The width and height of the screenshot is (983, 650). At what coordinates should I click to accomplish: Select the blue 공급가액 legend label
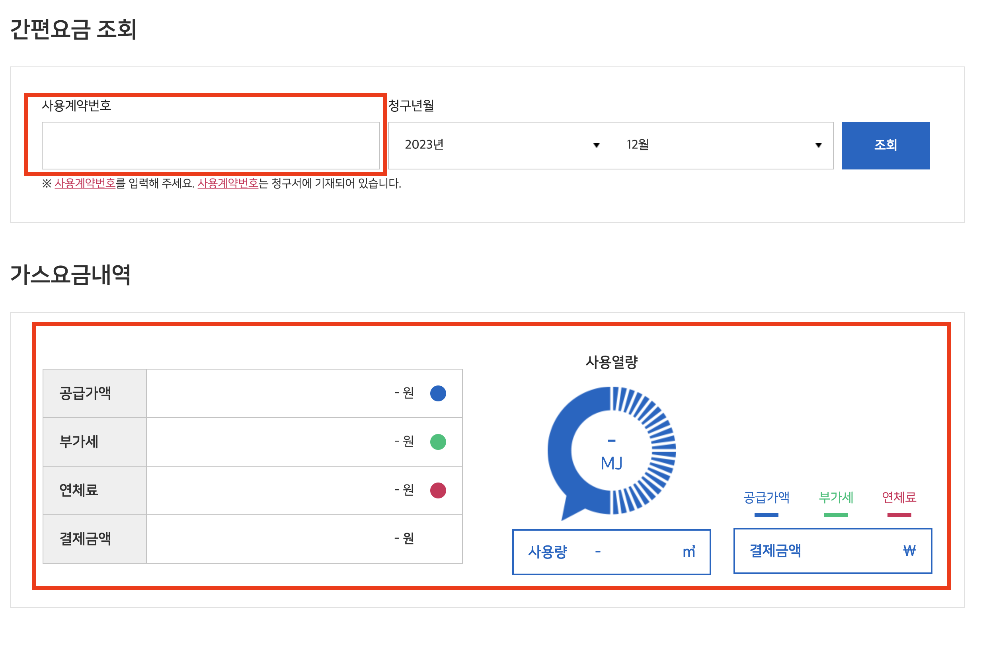[766, 498]
